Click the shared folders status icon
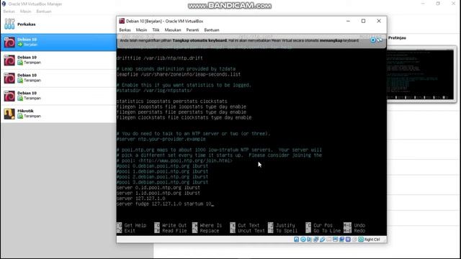This screenshot has width=461, height=259. point(328,240)
